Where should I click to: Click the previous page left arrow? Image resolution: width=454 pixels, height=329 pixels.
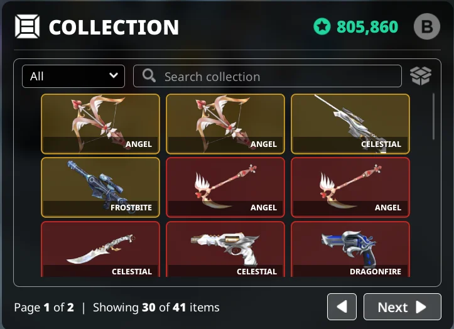pos(342,306)
